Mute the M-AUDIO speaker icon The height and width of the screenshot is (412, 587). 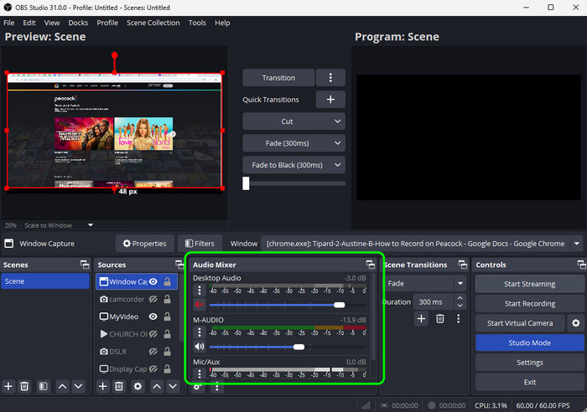pyautogui.click(x=200, y=347)
